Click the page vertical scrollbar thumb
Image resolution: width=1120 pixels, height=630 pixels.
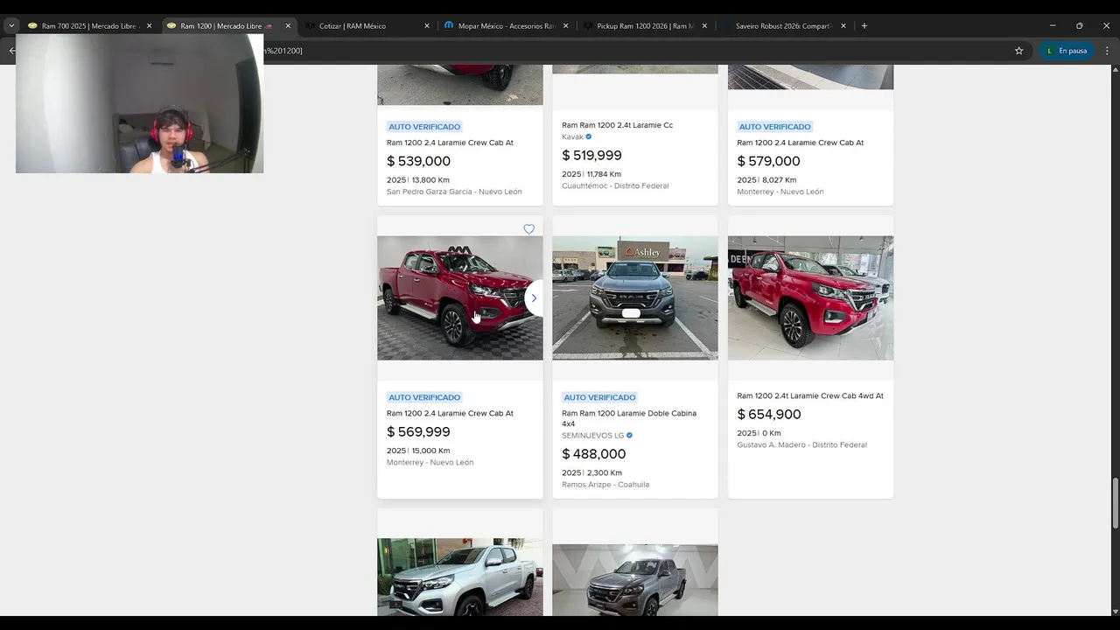point(1115,503)
